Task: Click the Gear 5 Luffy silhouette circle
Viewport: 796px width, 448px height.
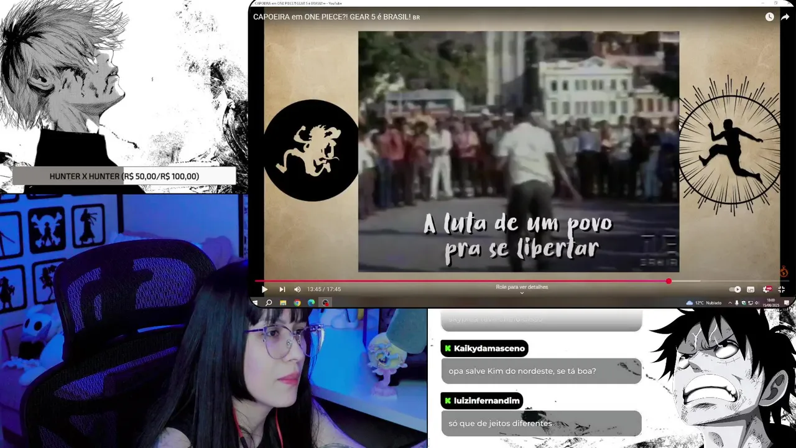Action: point(312,151)
